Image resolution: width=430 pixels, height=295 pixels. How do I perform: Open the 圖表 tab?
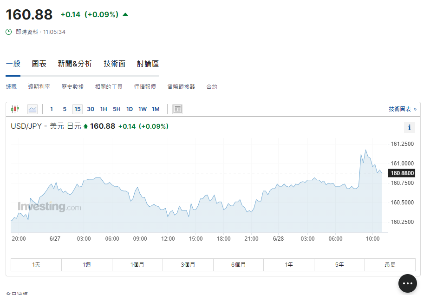(x=39, y=64)
